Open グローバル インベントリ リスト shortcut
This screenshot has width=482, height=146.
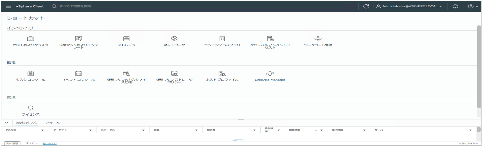coord(270,42)
